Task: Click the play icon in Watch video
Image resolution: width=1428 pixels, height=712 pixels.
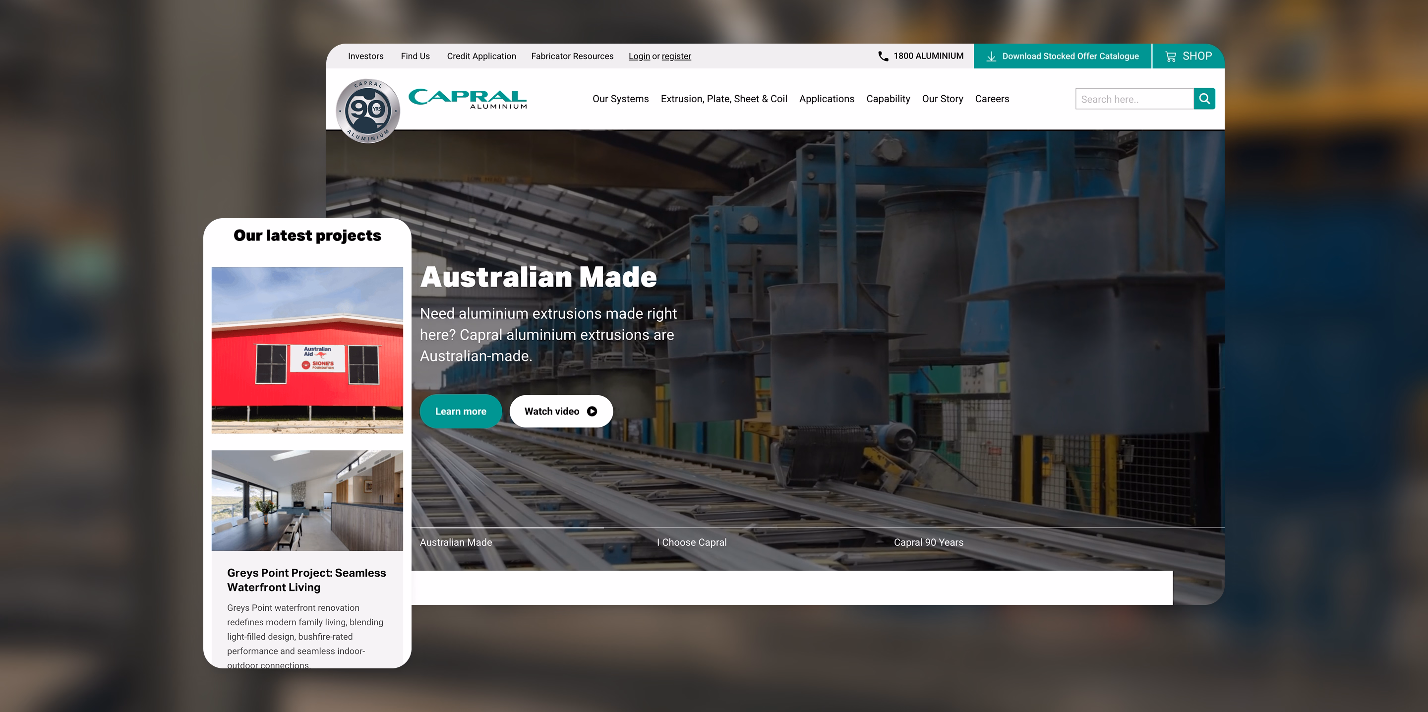Action: (x=592, y=412)
